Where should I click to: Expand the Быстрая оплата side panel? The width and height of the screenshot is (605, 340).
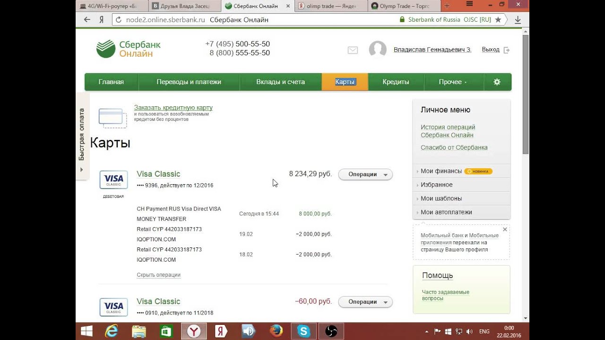(82, 137)
